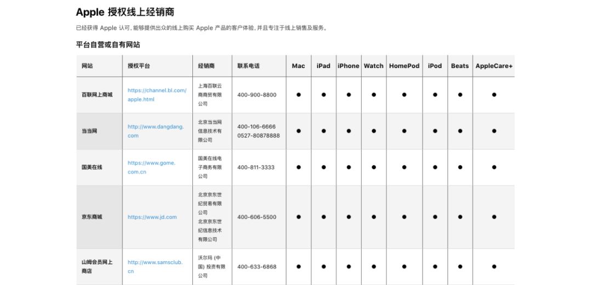Click the iPod dot in 百联网上商城 row
This screenshot has width=592, height=285.
[435, 95]
